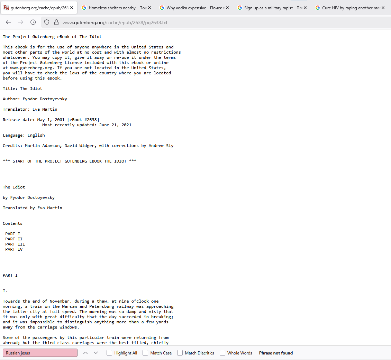The image size is (391, 360).
Task: Enable the Highlight All checkbox
Action: (109, 353)
